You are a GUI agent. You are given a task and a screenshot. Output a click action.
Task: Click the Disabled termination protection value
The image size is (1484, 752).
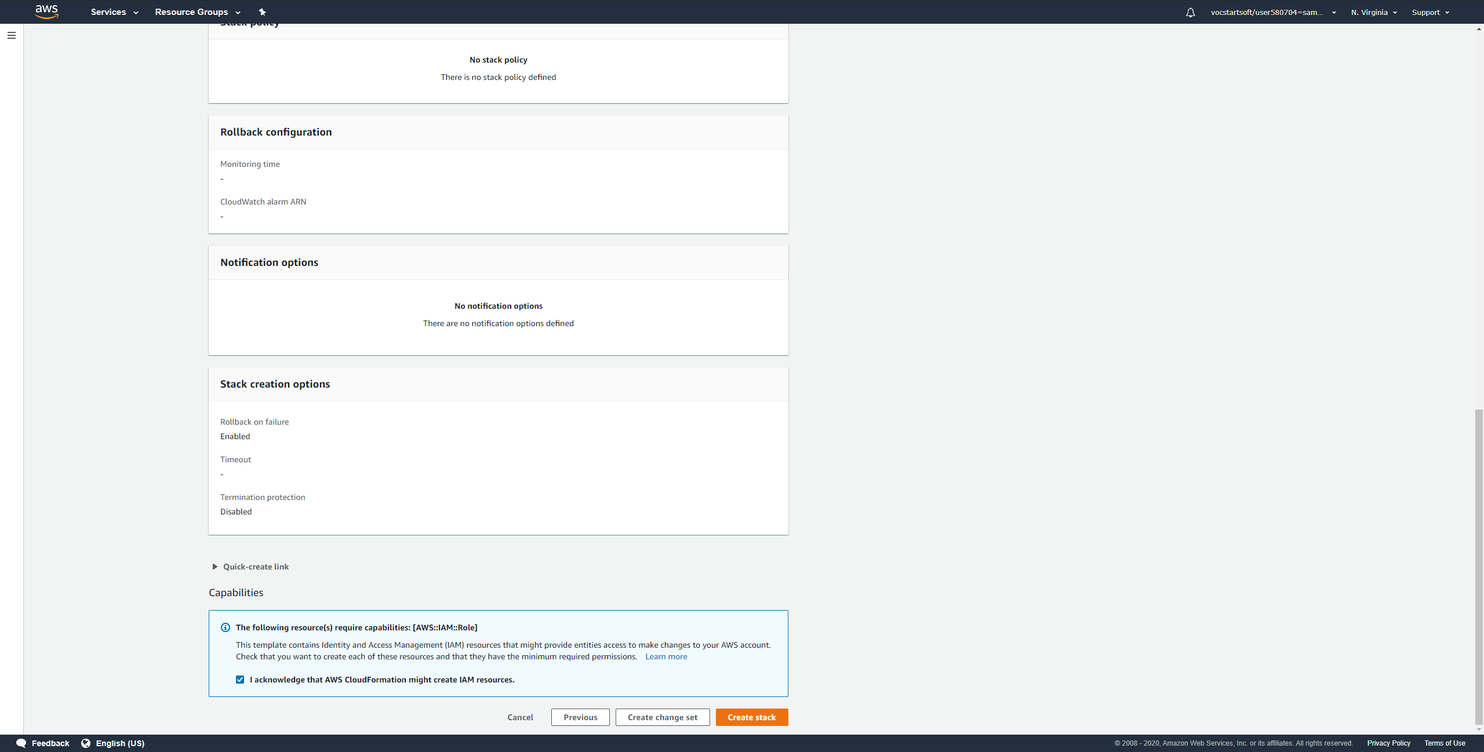point(236,512)
